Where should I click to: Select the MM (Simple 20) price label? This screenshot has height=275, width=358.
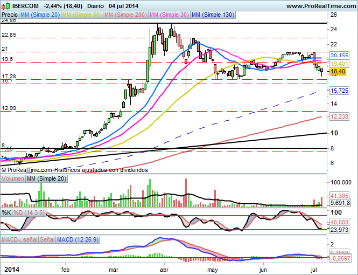(x=40, y=15)
